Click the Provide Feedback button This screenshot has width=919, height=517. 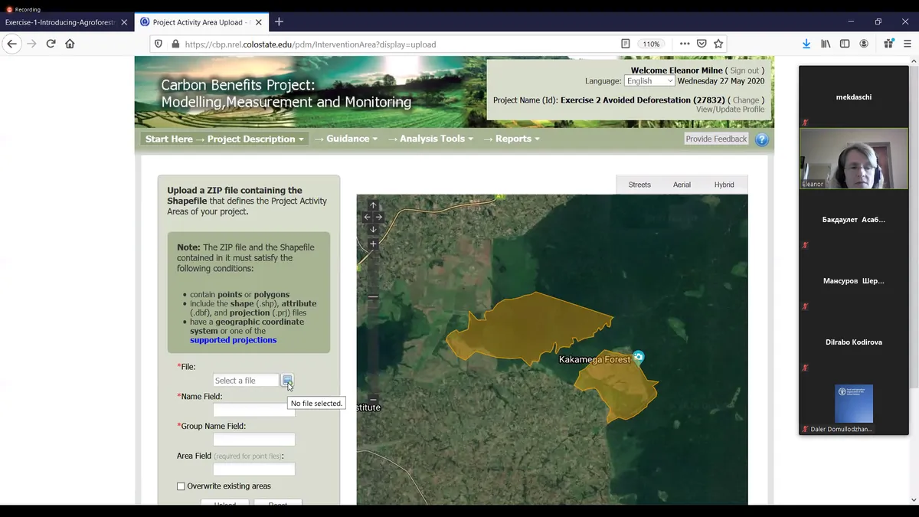click(x=716, y=139)
